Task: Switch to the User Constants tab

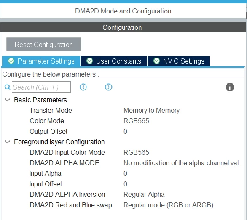Action: tap(114, 61)
